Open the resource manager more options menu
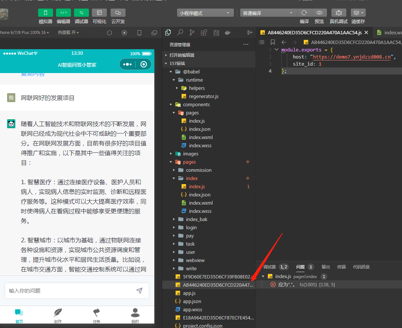 [245, 44]
